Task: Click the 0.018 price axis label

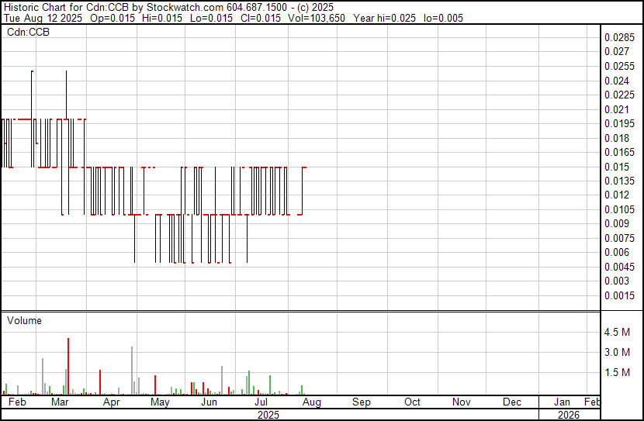Action: 617,138
